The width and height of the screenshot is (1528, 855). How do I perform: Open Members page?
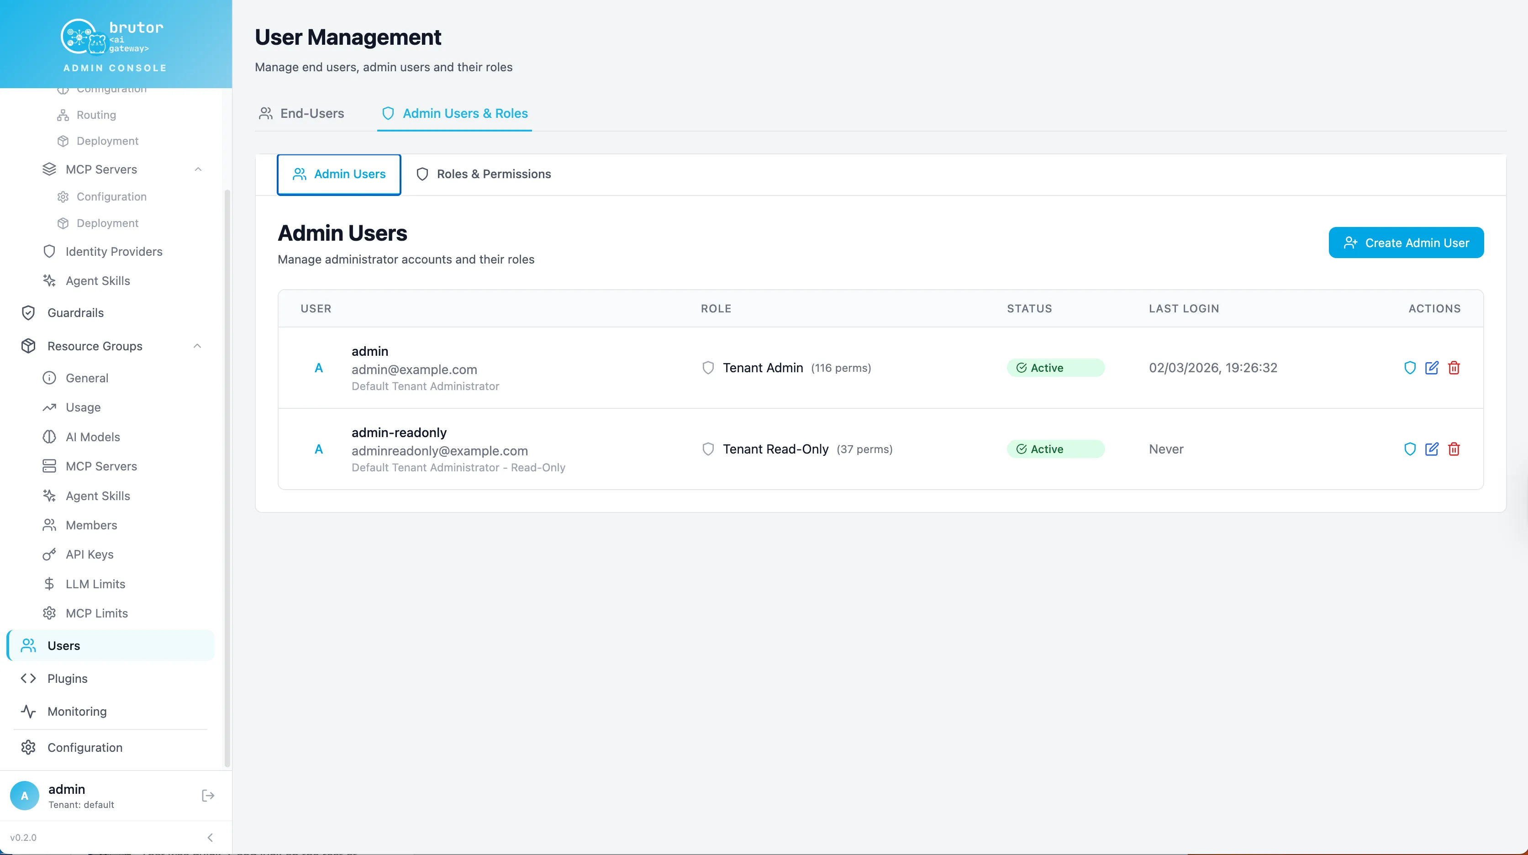click(x=79, y=525)
